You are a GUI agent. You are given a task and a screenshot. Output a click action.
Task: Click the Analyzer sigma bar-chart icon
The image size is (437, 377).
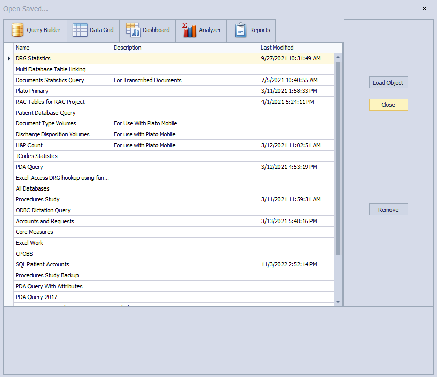[x=189, y=30]
